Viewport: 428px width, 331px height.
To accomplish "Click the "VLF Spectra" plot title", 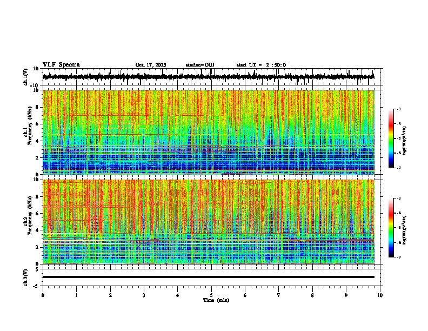I will 61,65.
